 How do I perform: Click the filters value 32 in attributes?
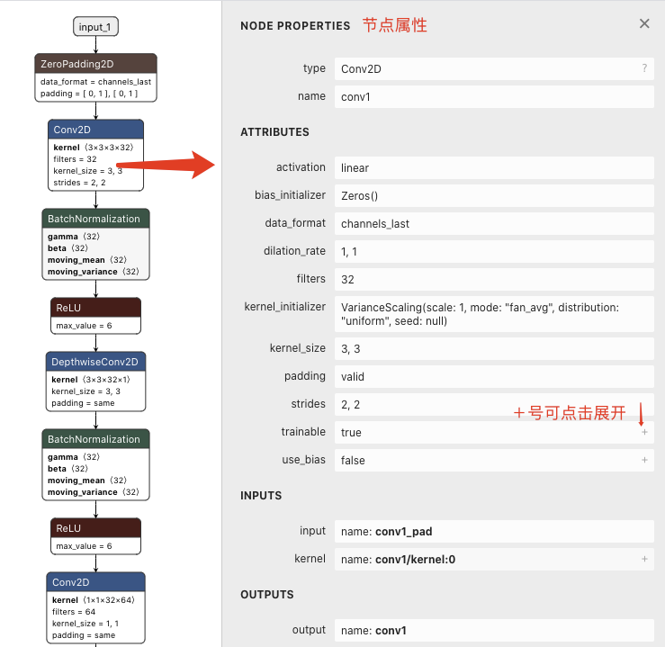(x=494, y=279)
